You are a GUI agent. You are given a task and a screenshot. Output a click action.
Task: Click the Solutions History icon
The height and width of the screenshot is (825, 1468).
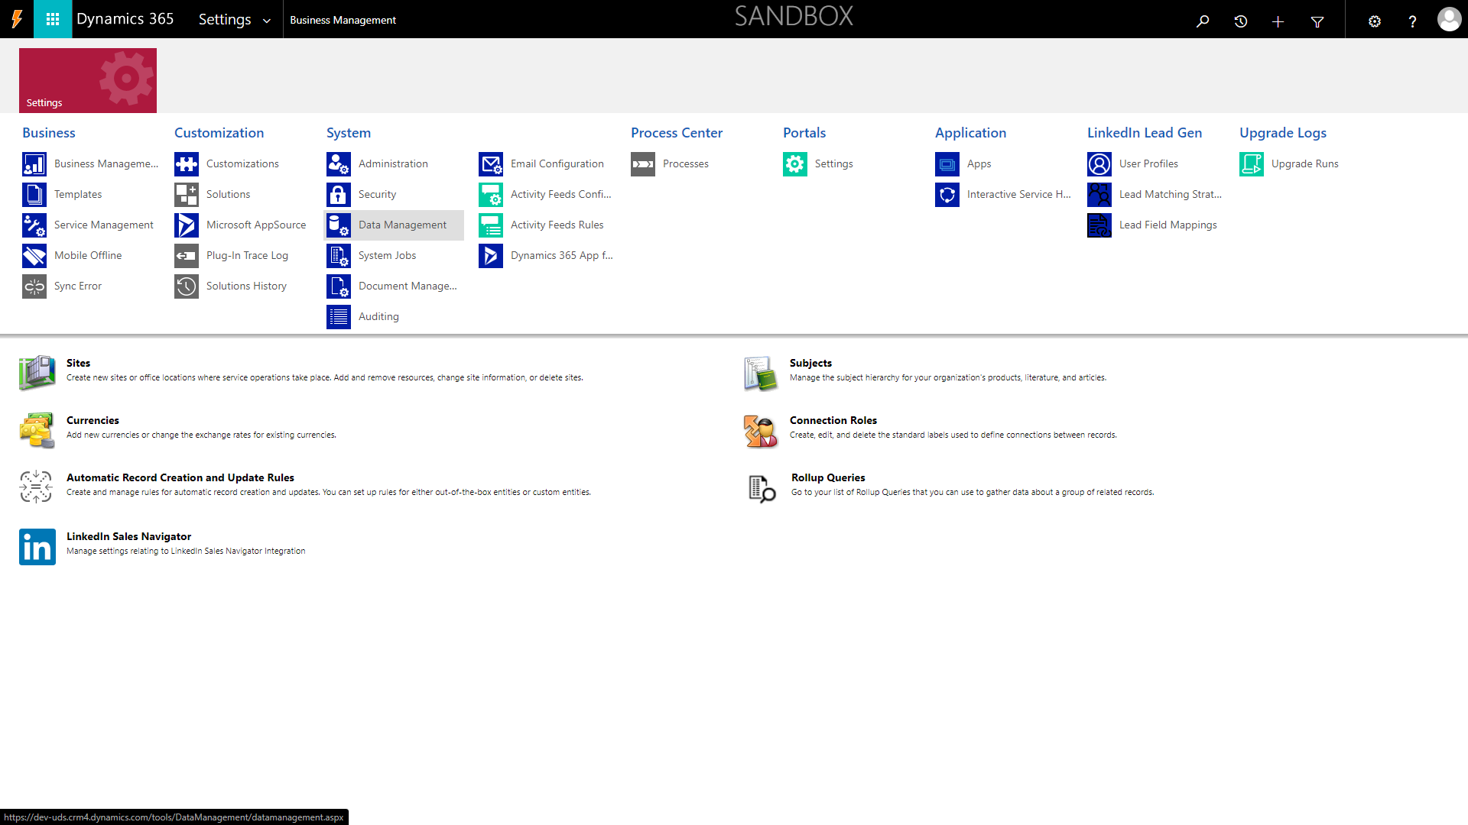pos(187,286)
